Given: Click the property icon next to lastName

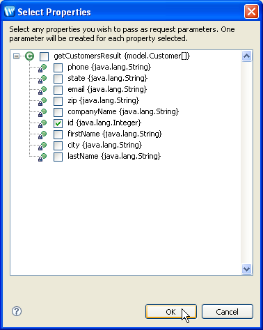Looking at the screenshot, I should pyautogui.click(x=42, y=157).
